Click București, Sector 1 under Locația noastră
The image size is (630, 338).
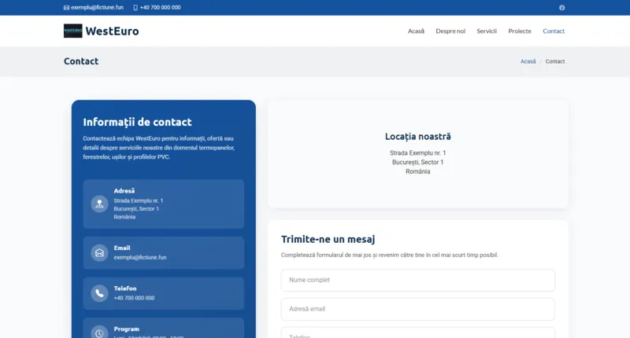tap(418, 162)
